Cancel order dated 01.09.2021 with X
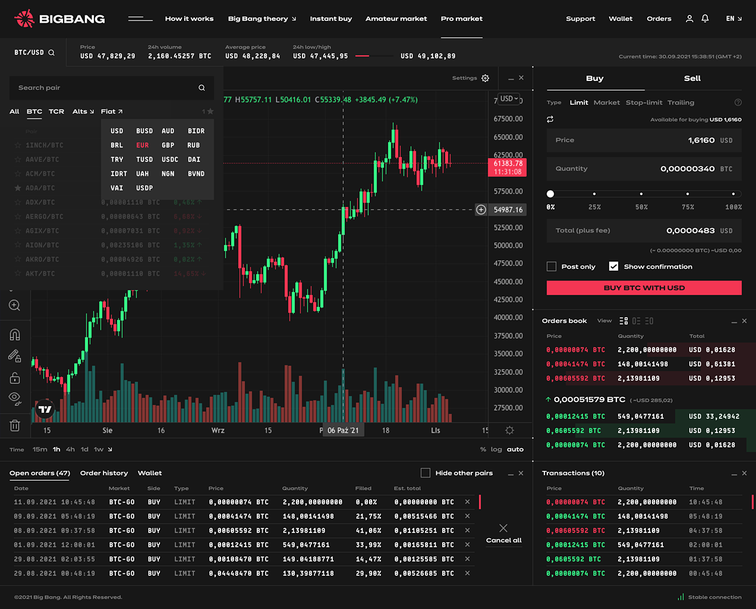Viewport: 756px width, 609px height. pyautogui.click(x=467, y=545)
